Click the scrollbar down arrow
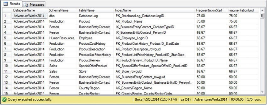The width and height of the screenshot is (267, 105). [262, 92]
